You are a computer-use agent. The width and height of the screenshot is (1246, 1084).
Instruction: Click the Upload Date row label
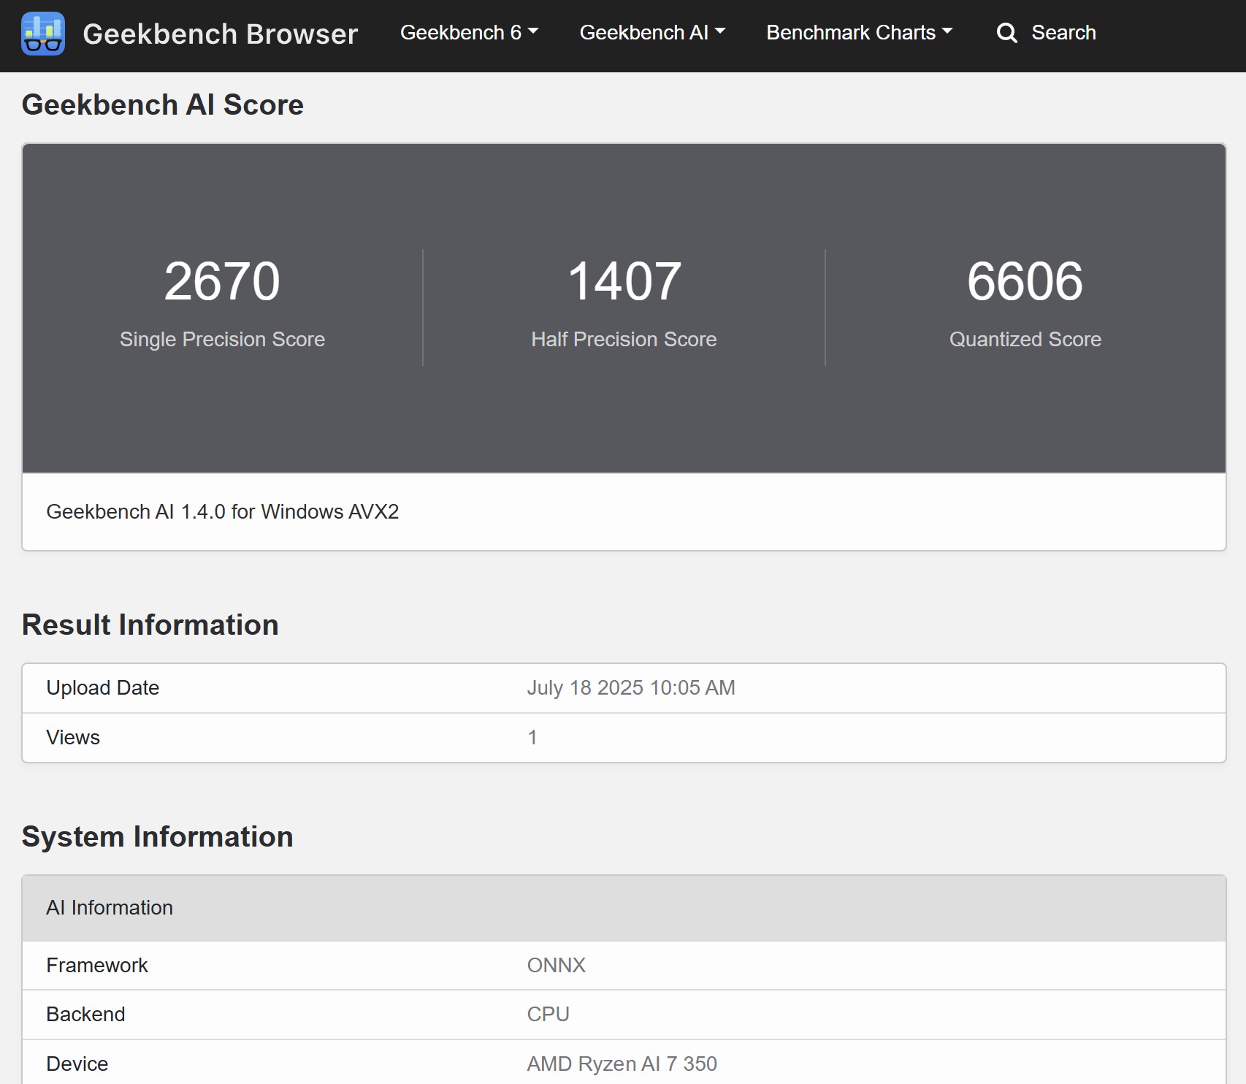pyautogui.click(x=103, y=688)
